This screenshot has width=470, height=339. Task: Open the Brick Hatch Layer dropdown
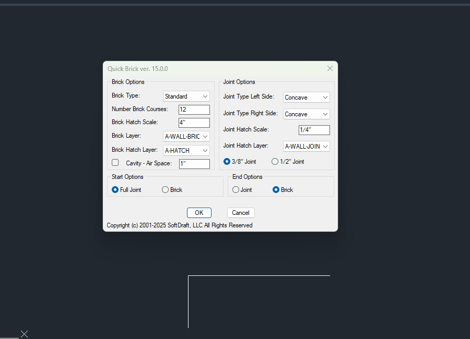(x=186, y=150)
